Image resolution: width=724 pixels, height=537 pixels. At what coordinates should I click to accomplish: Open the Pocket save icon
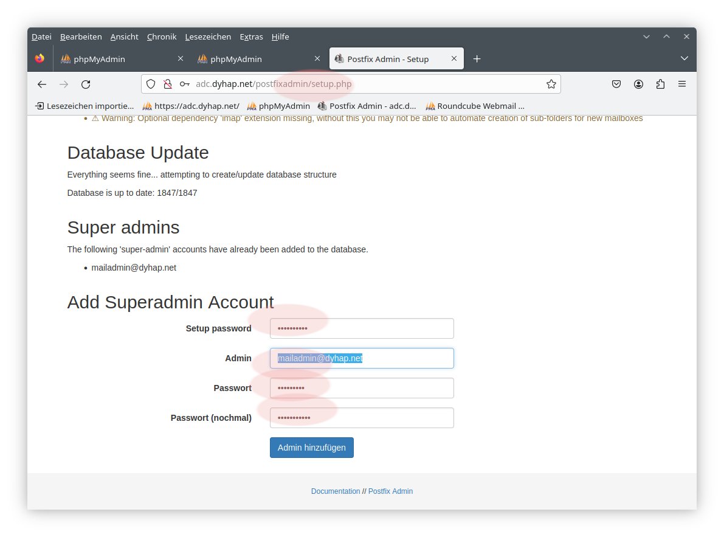(616, 85)
